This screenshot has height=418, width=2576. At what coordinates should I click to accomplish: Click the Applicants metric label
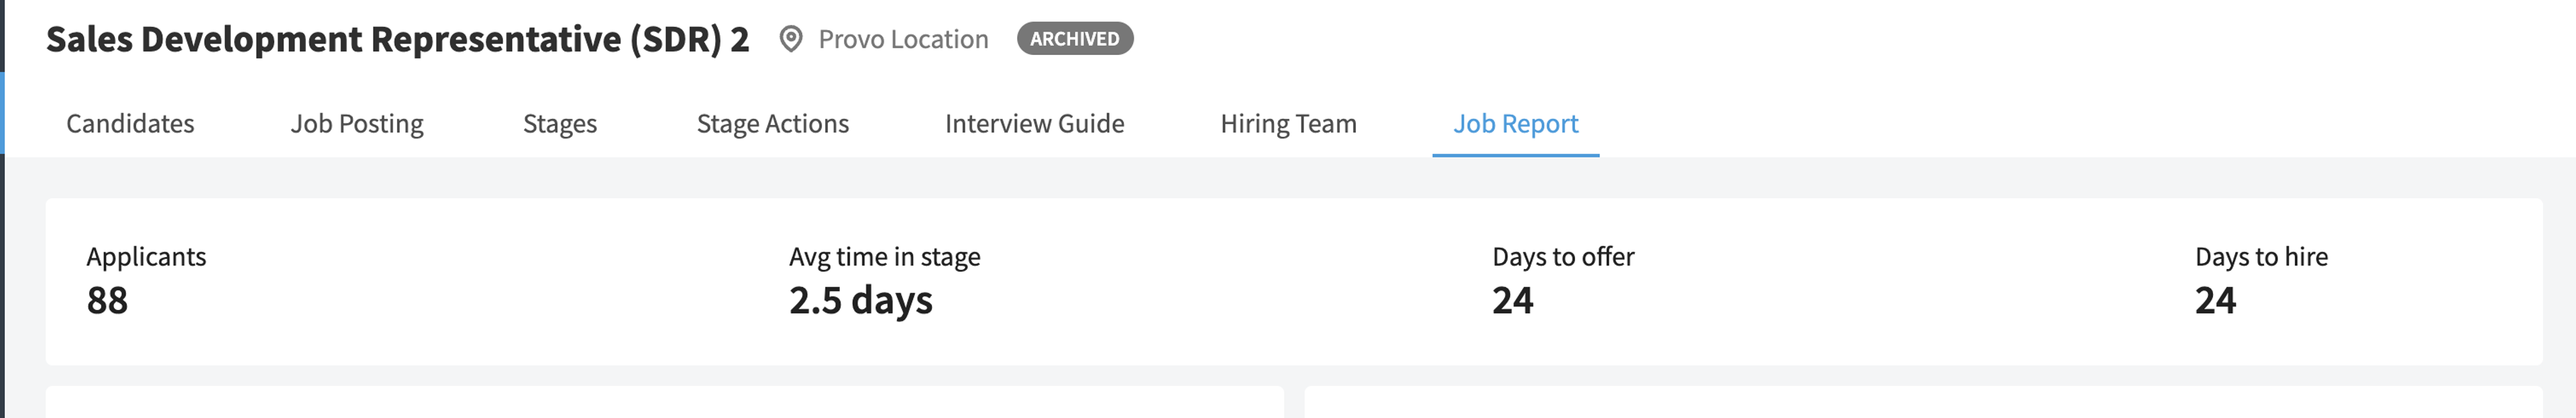[x=146, y=256]
